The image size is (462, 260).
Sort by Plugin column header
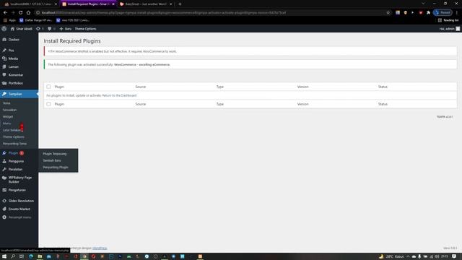tap(59, 87)
